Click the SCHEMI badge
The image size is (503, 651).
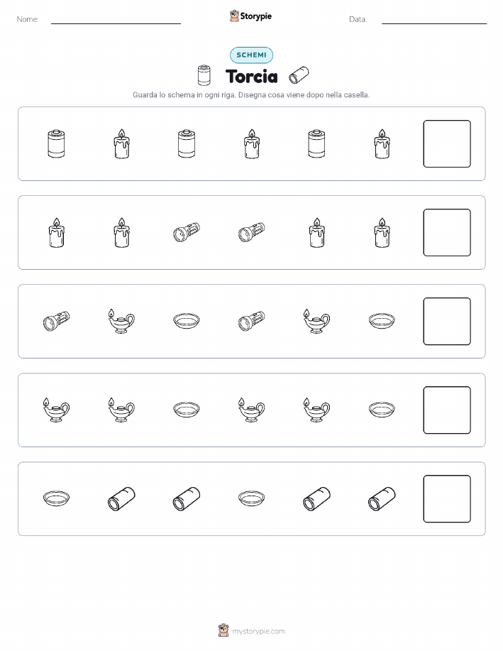coord(251,55)
